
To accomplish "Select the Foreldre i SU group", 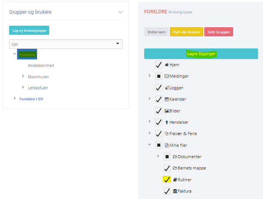I will coord(31,99).
